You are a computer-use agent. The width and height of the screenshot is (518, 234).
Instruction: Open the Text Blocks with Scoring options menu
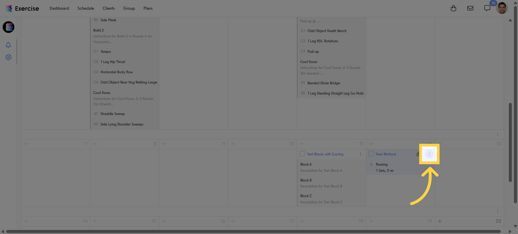pyautogui.click(x=361, y=154)
